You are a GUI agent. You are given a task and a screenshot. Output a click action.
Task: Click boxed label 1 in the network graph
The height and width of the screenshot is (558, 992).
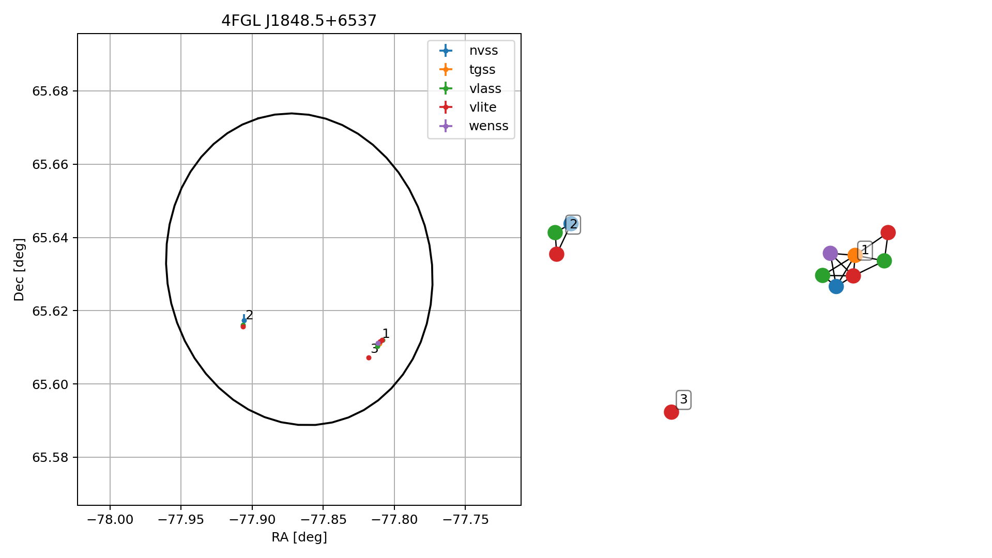[865, 251]
